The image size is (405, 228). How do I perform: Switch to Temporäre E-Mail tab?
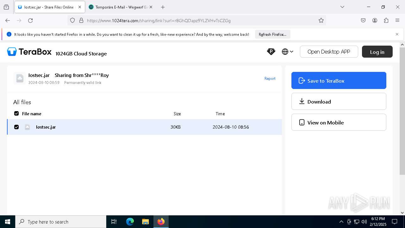coord(121,7)
